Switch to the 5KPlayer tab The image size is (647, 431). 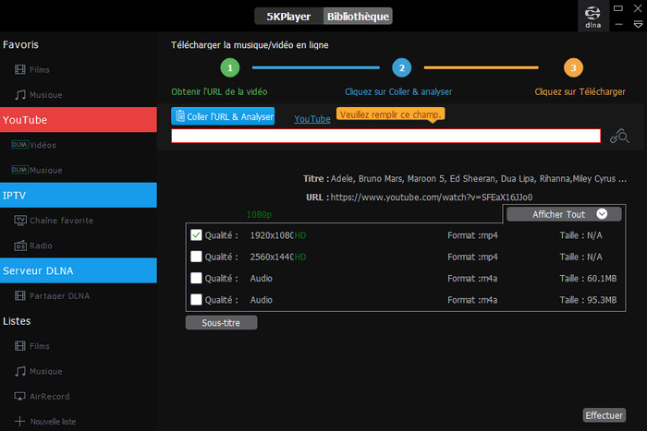288,16
